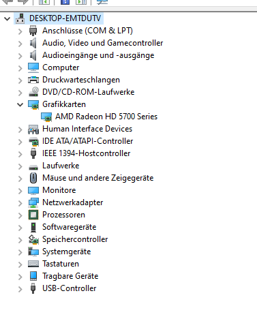The width and height of the screenshot is (257, 319).
Task: Click the Speichercontroller icon
Action: point(33,239)
